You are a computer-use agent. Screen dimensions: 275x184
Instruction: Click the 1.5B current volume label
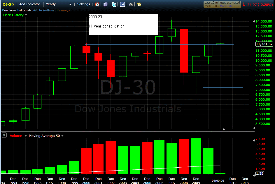point(260,174)
